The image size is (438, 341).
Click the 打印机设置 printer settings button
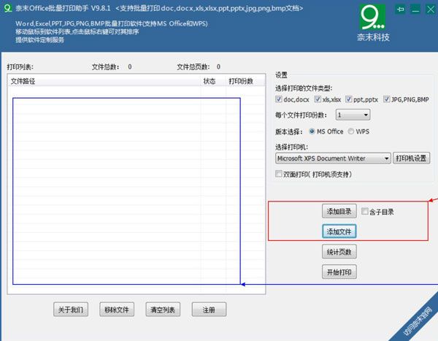[411, 158]
